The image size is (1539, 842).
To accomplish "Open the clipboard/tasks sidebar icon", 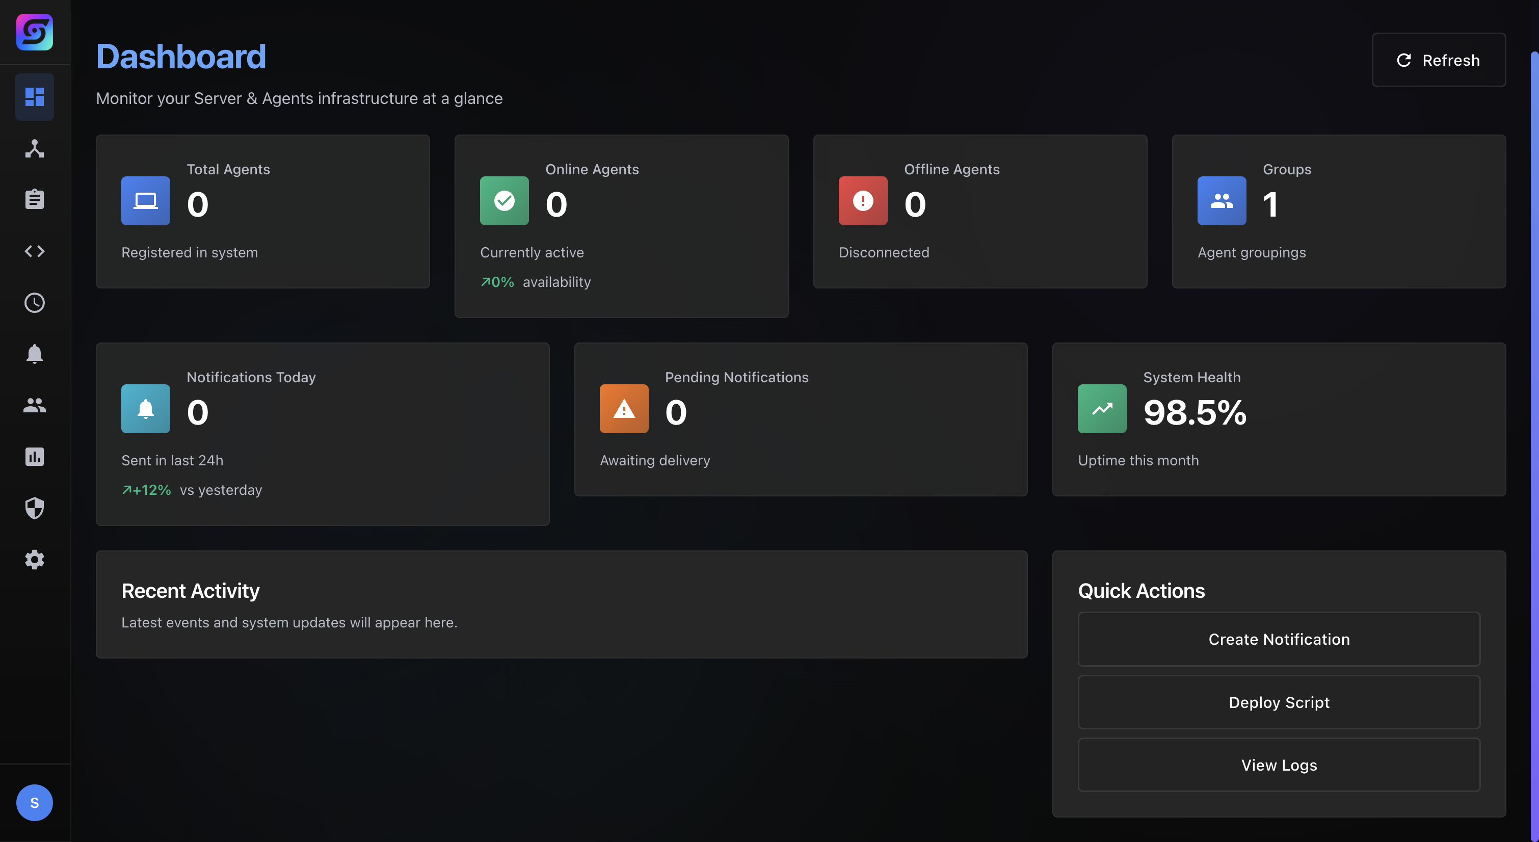I will coord(34,199).
